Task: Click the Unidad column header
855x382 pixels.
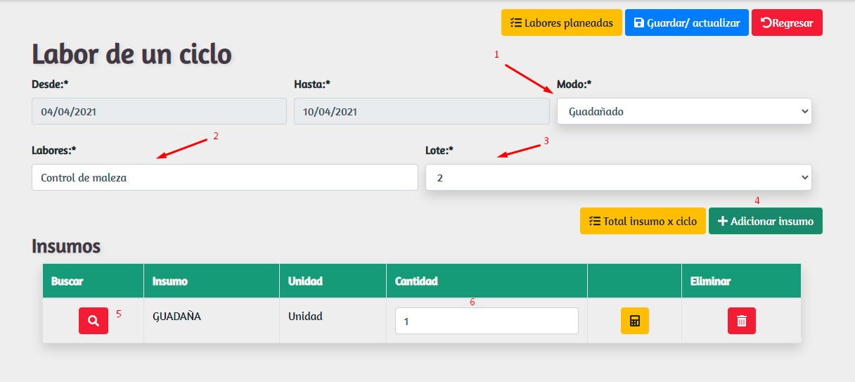Action: (305, 281)
